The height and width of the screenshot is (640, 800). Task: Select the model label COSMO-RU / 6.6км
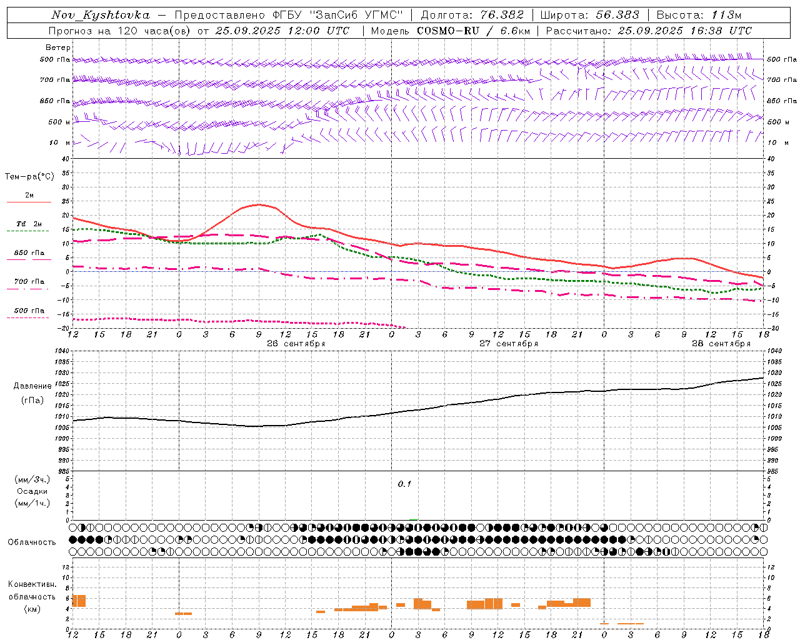(473, 30)
